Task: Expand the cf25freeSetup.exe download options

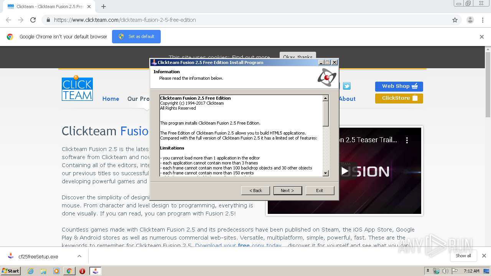Action: [x=79, y=256]
